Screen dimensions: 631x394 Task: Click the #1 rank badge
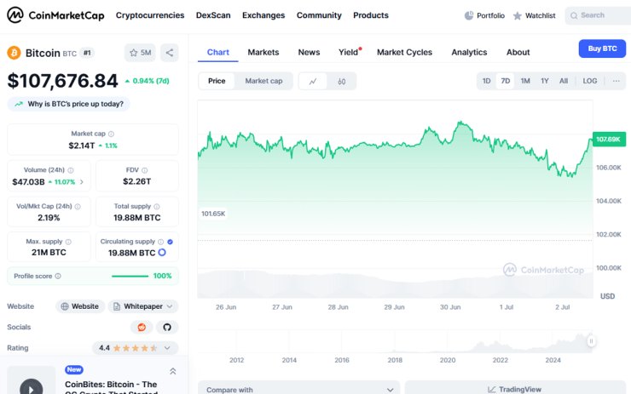(87, 53)
